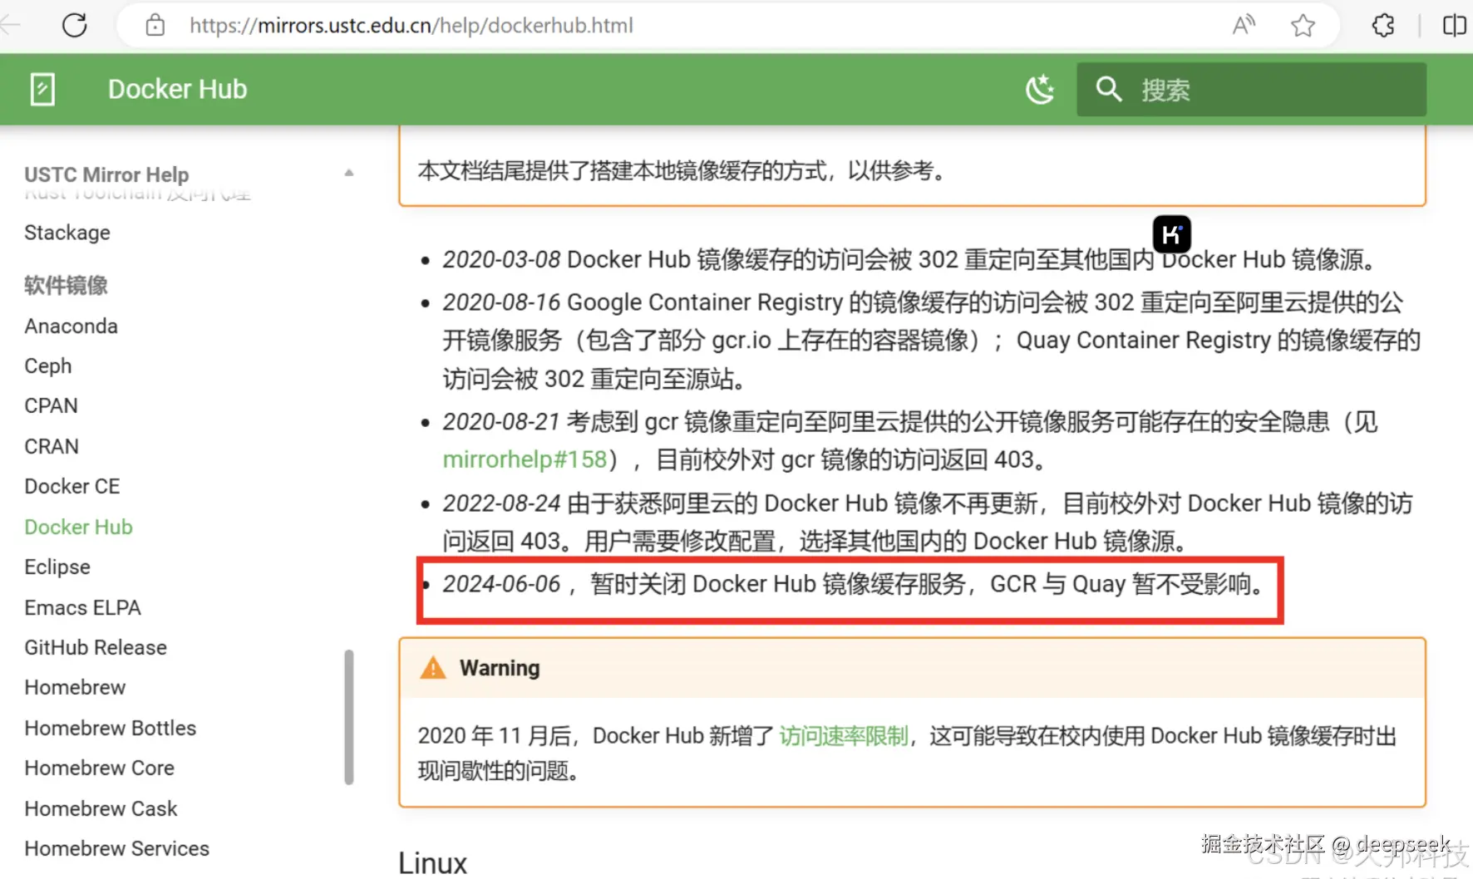Open Homebrew Core in the sidebar

[100, 769]
